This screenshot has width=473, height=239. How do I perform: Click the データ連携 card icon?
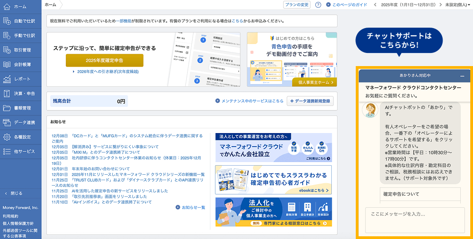pos(7,122)
